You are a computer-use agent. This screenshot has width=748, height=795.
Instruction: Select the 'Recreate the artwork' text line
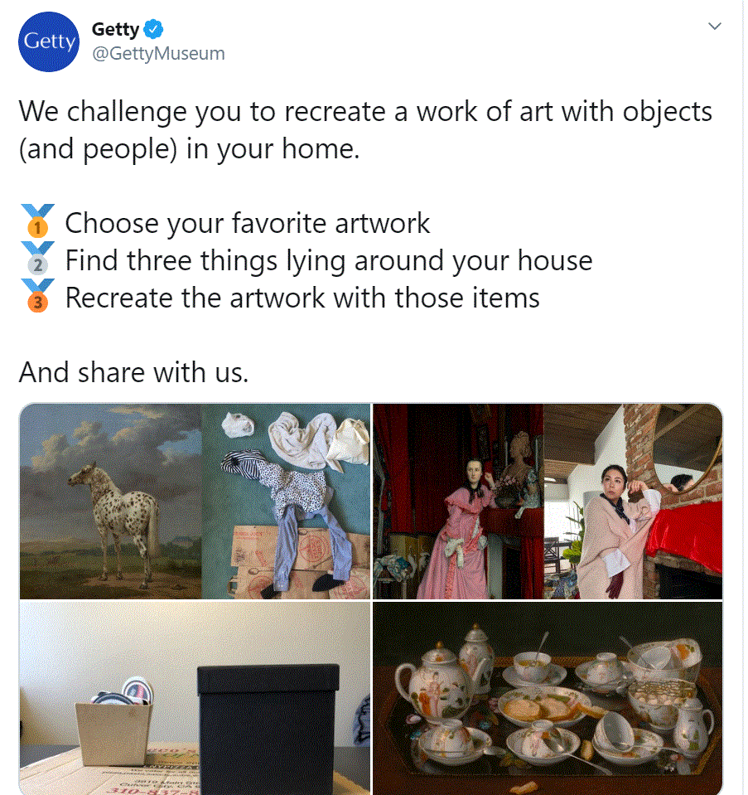302,298
